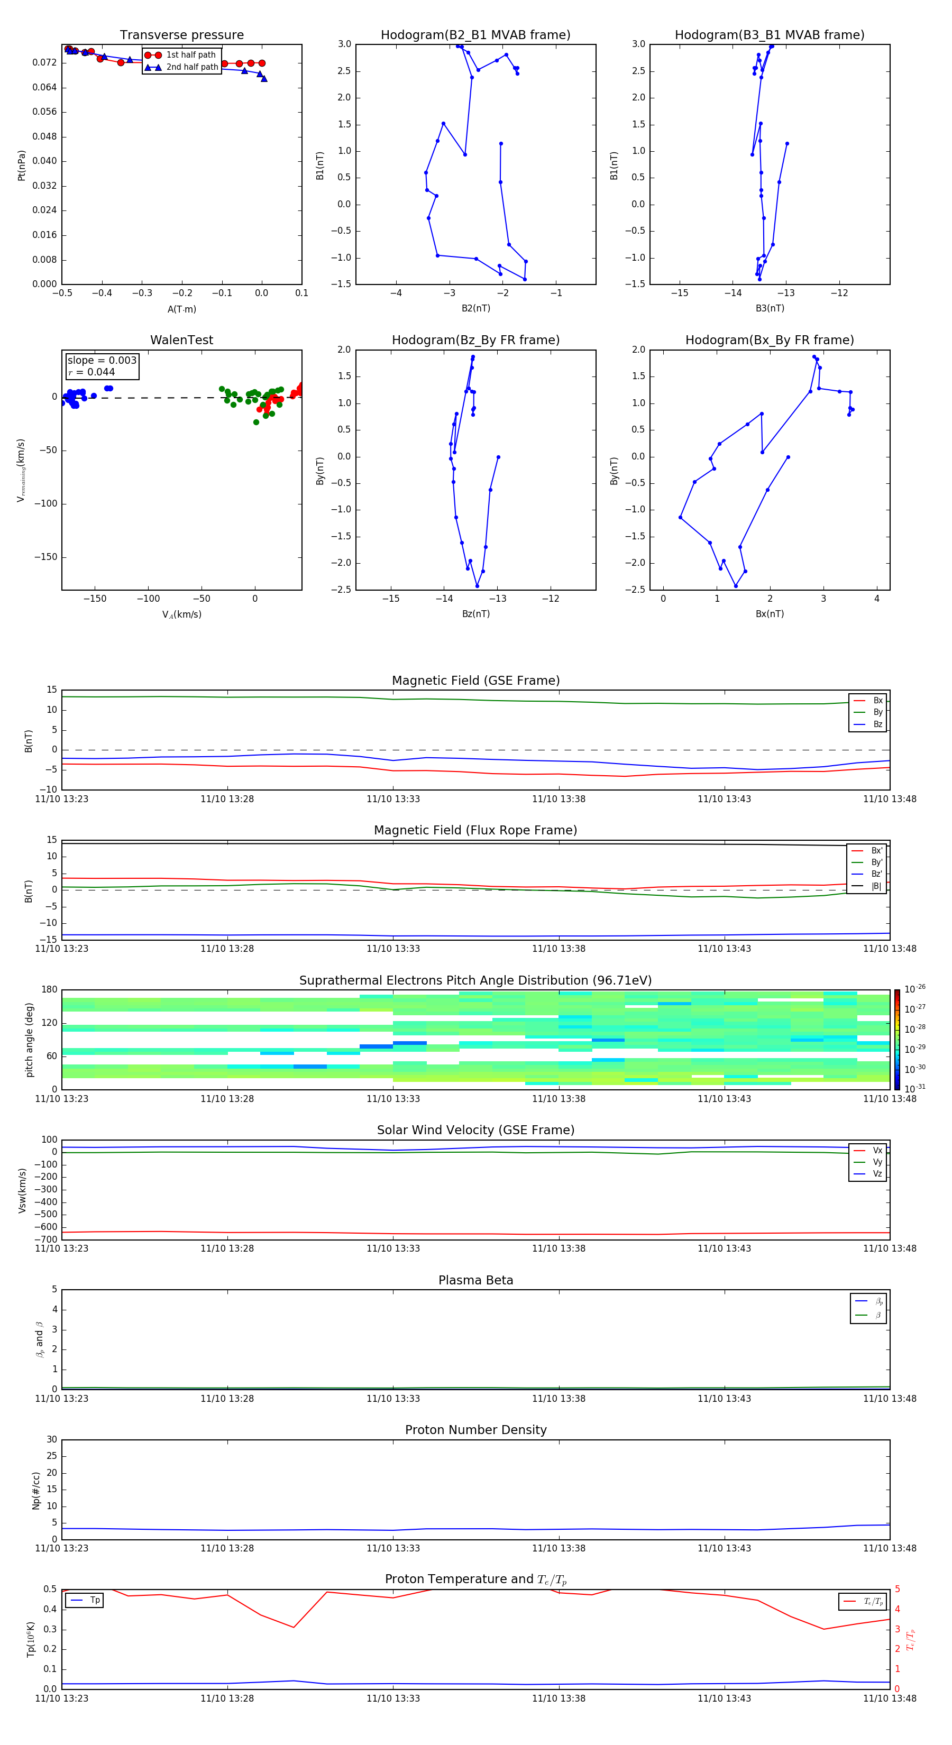This screenshot has width=952, height=1745.
Task: Click the 'Proton Number Density' title
Action: tap(475, 1430)
